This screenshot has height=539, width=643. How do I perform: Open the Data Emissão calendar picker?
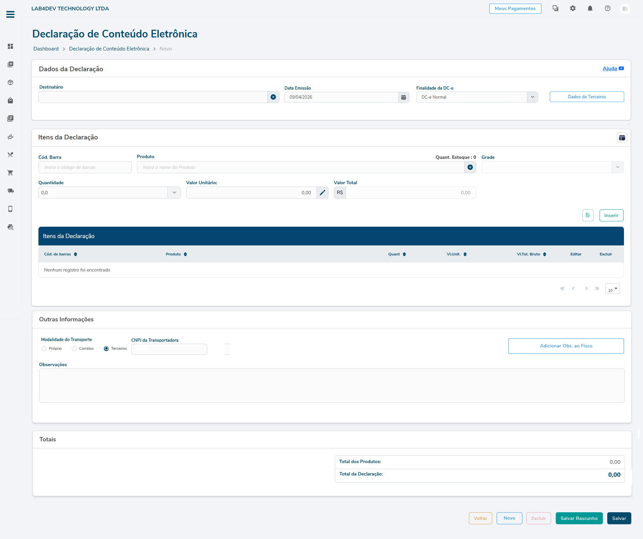(403, 97)
